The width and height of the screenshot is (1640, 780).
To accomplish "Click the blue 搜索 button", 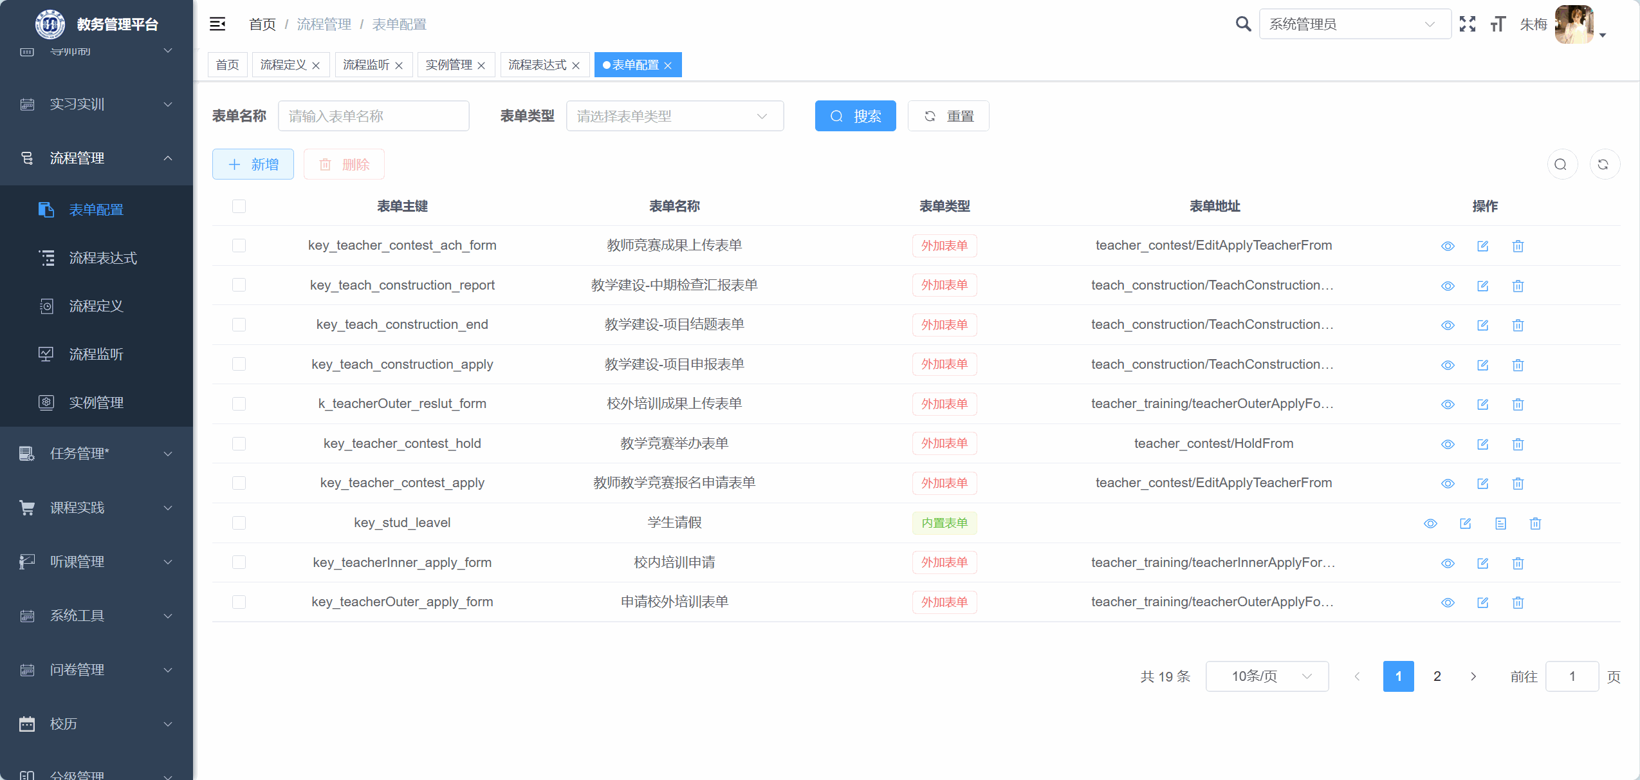I will click(855, 116).
